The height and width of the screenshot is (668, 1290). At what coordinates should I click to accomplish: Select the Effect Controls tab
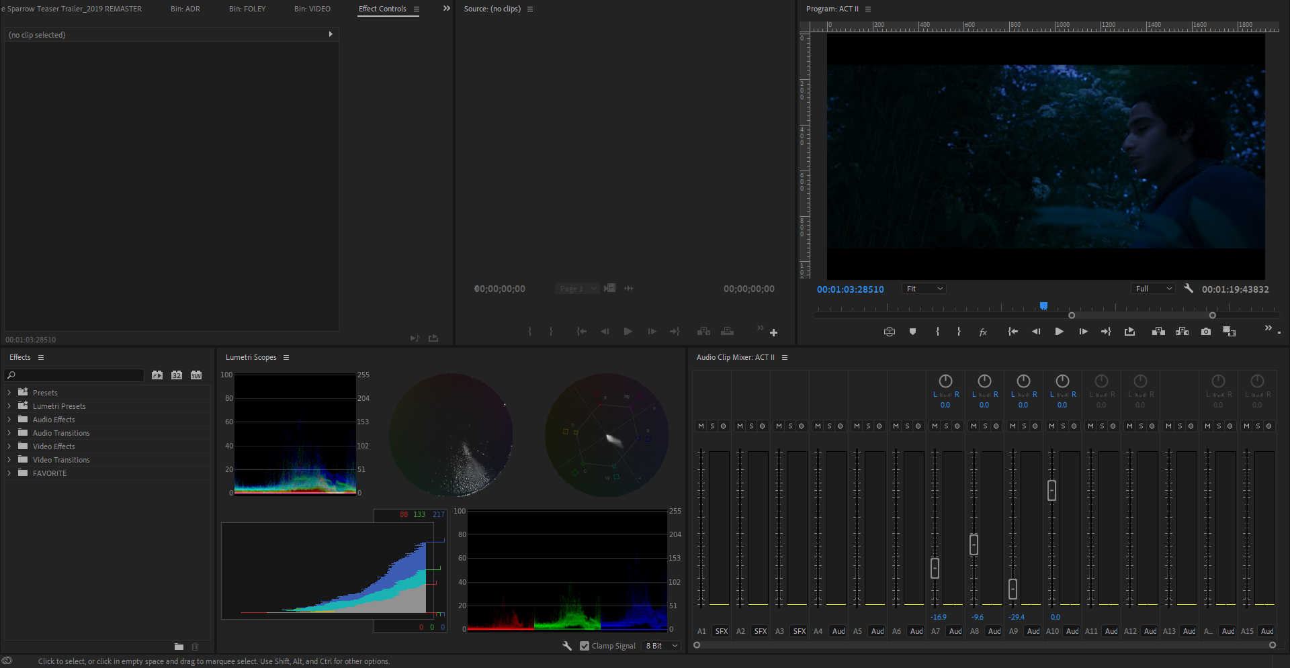pyautogui.click(x=382, y=9)
